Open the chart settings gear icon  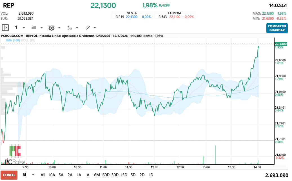click(51, 27)
